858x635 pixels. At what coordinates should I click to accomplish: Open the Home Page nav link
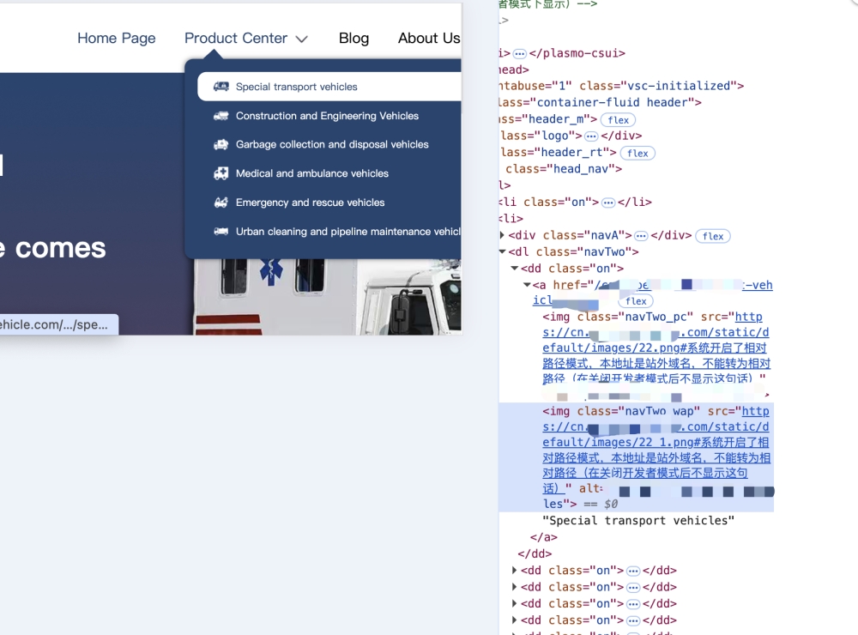click(116, 39)
